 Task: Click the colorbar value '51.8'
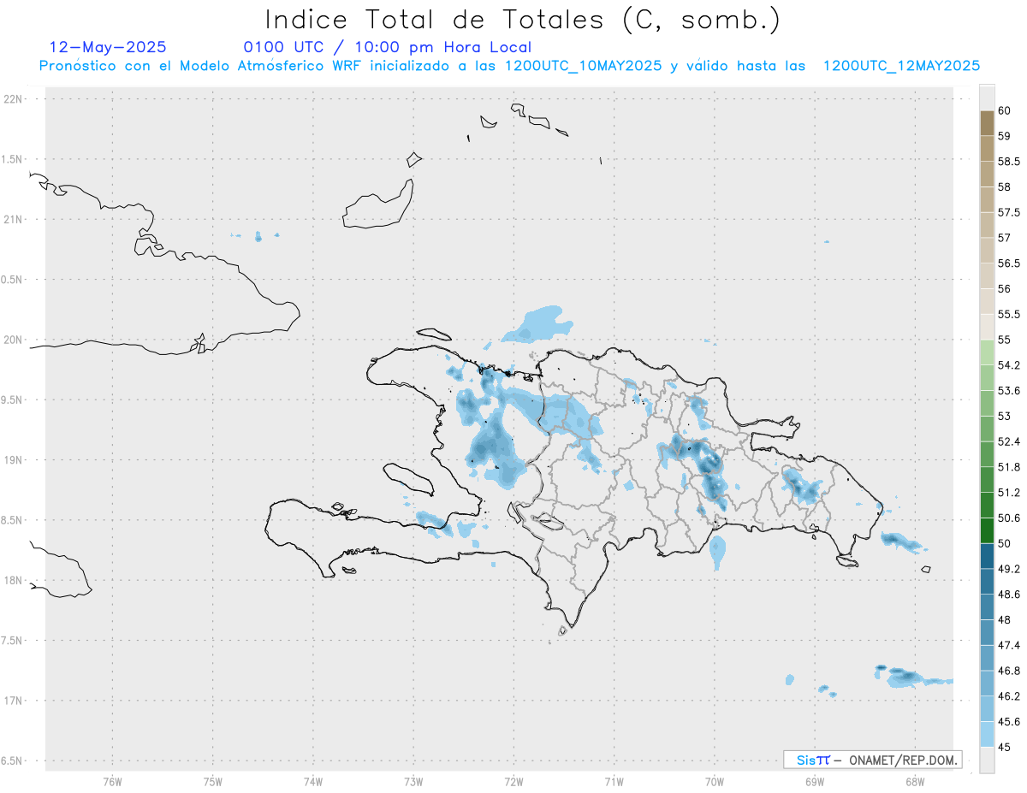pyautogui.click(x=1009, y=467)
